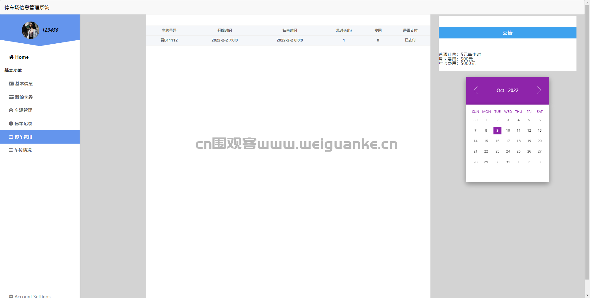Click the 停车场信息管理系统 title

tap(27, 7)
